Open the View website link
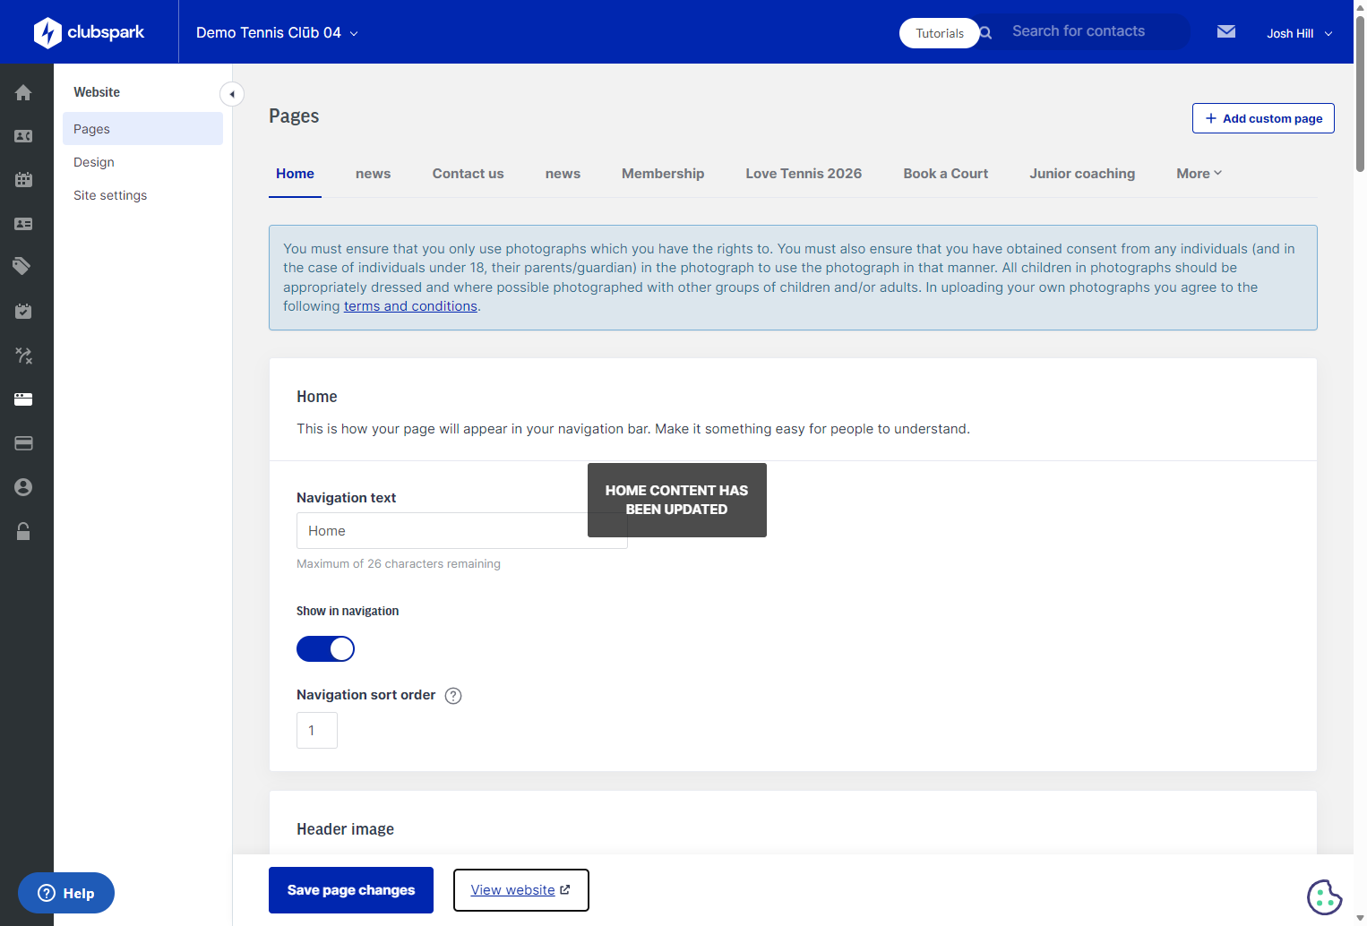The image size is (1367, 926). click(520, 890)
